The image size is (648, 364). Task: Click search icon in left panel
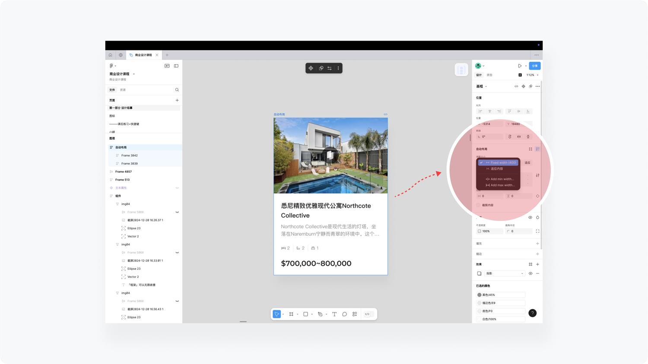(x=177, y=90)
